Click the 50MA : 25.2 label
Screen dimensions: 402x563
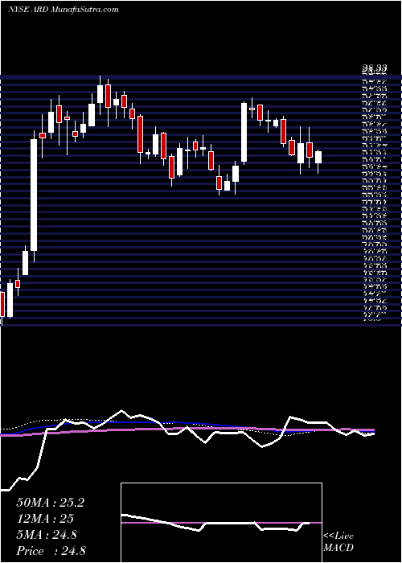50,503
